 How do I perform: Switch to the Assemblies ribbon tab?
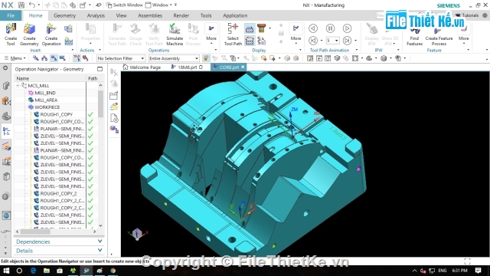tap(150, 15)
